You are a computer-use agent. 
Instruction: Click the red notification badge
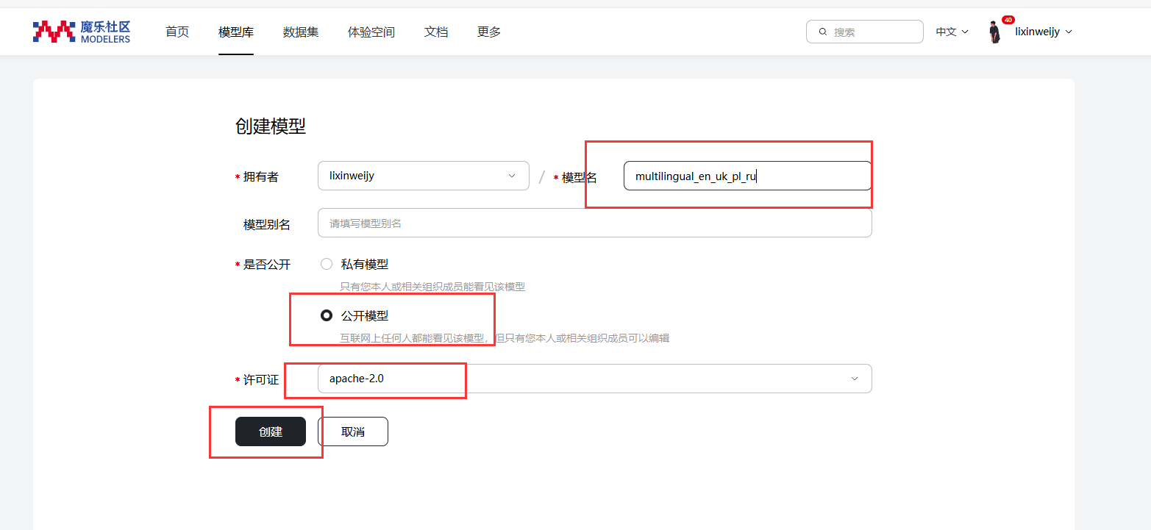pyautogui.click(x=1008, y=20)
